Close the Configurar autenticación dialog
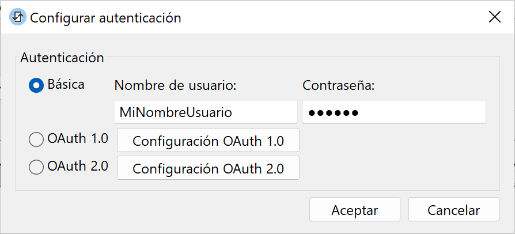The width and height of the screenshot is (515, 234). tap(494, 17)
